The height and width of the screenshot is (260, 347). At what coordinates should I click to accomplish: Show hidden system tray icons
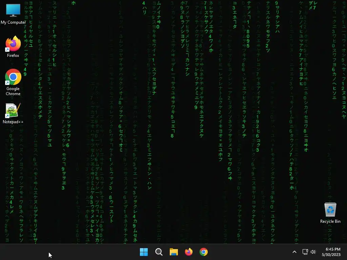[x=294, y=252]
